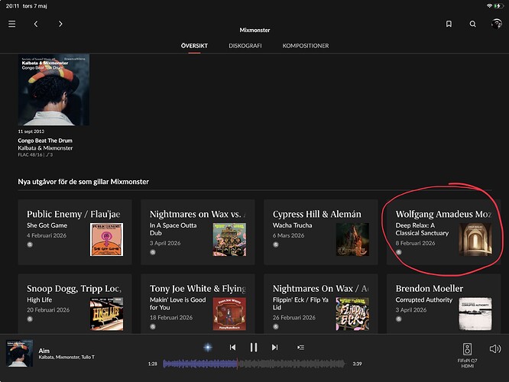509x382 pixels.
Task: Open the user profile avatar
Action: click(x=496, y=24)
